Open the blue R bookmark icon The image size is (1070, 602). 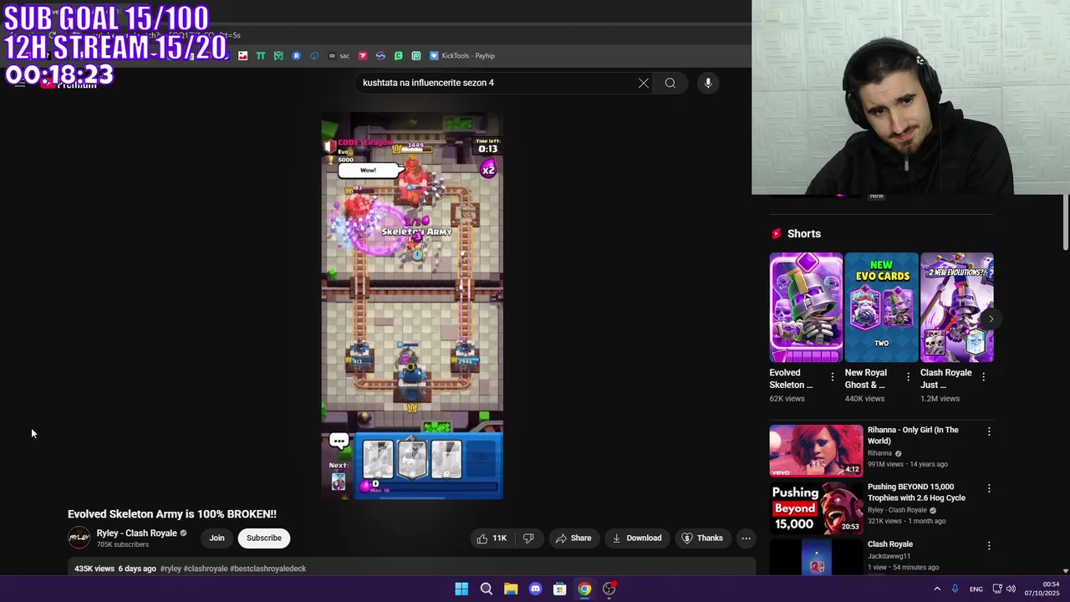pyautogui.click(x=296, y=56)
